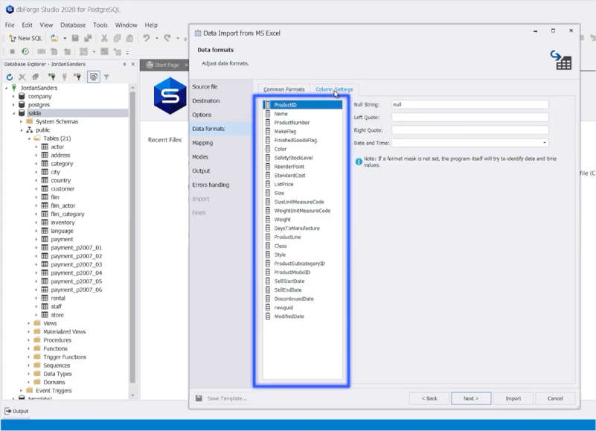
Task: Click the save disk icon in main toolbar
Action: [75, 38]
